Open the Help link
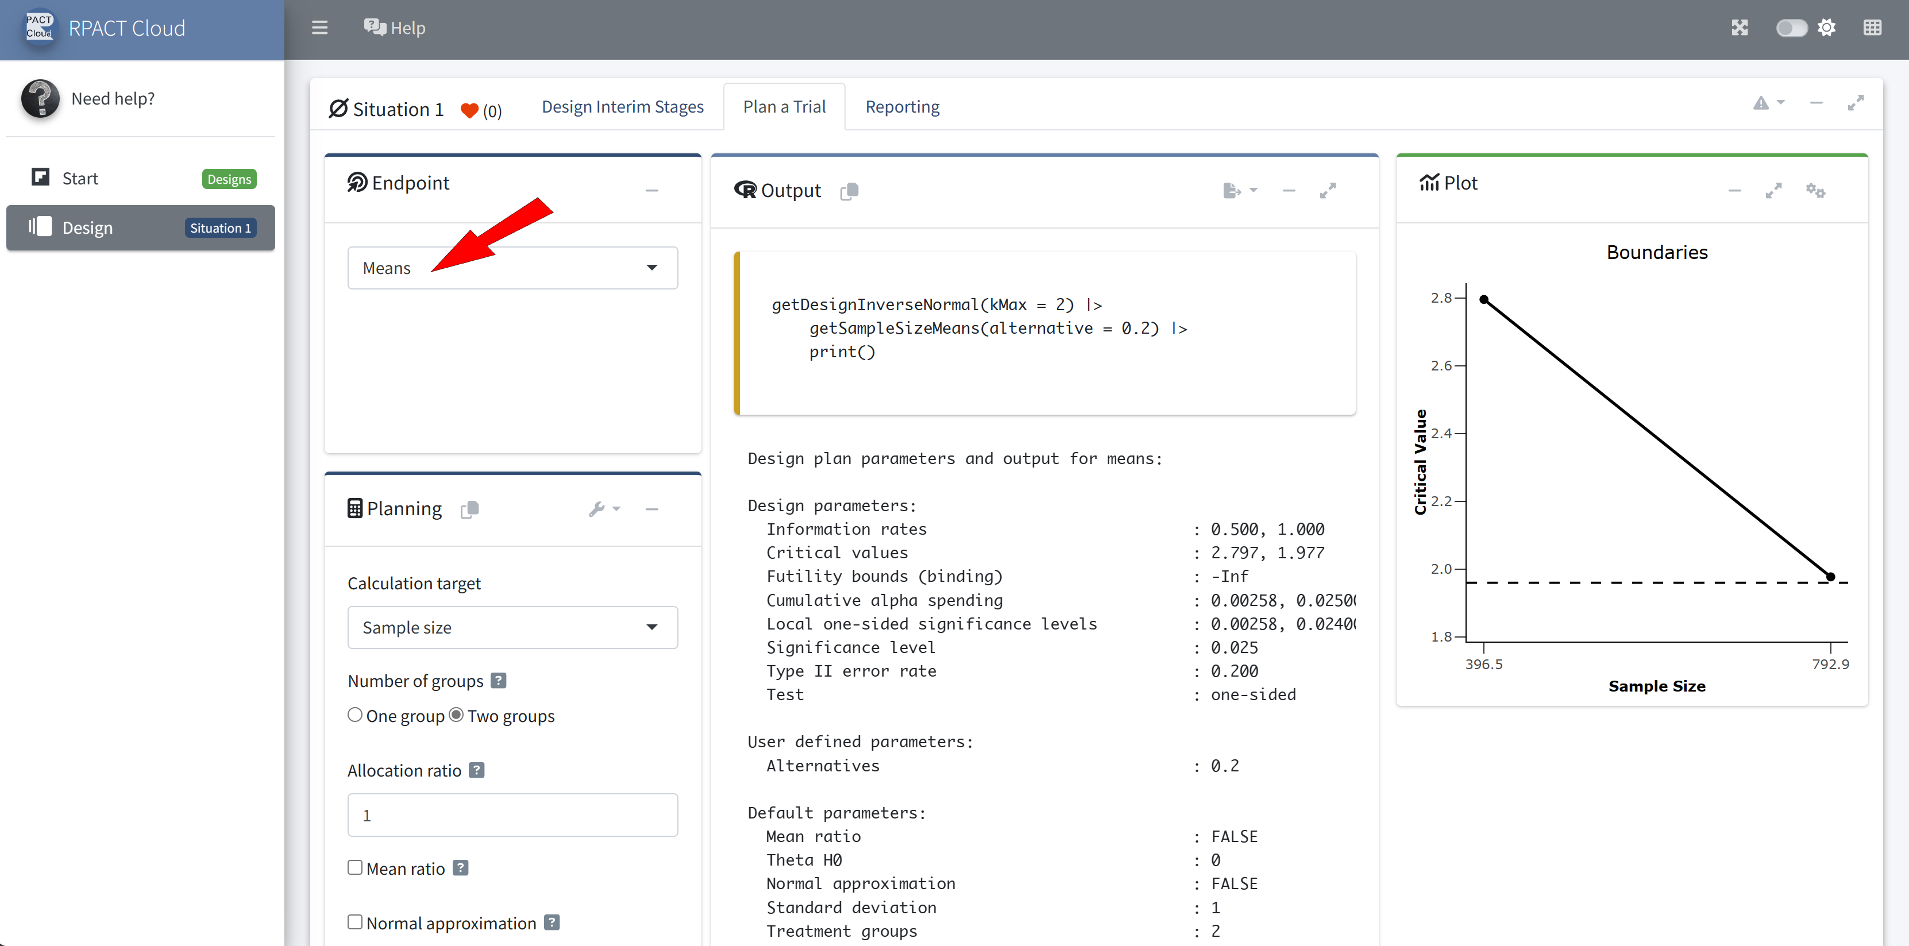 (x=395, y=28)
